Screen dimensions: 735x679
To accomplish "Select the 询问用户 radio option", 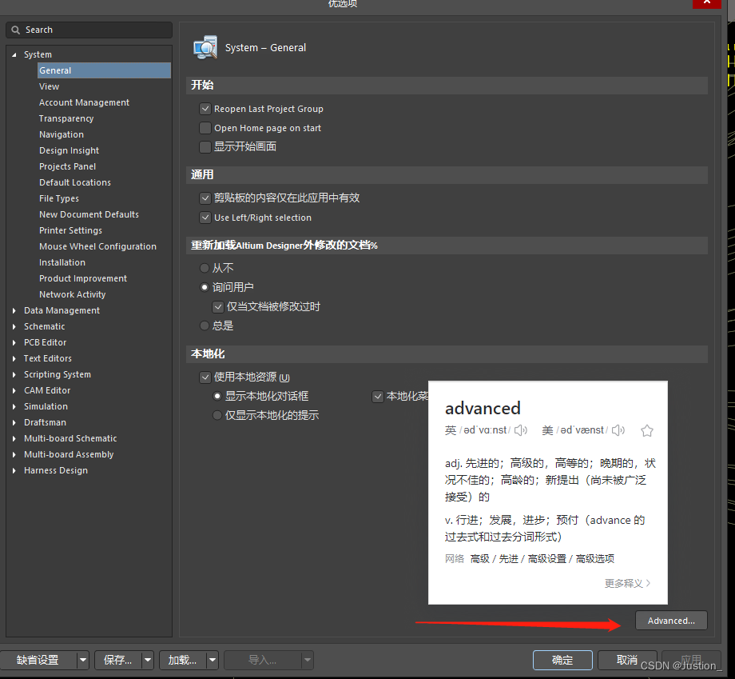I will [205, 287].
